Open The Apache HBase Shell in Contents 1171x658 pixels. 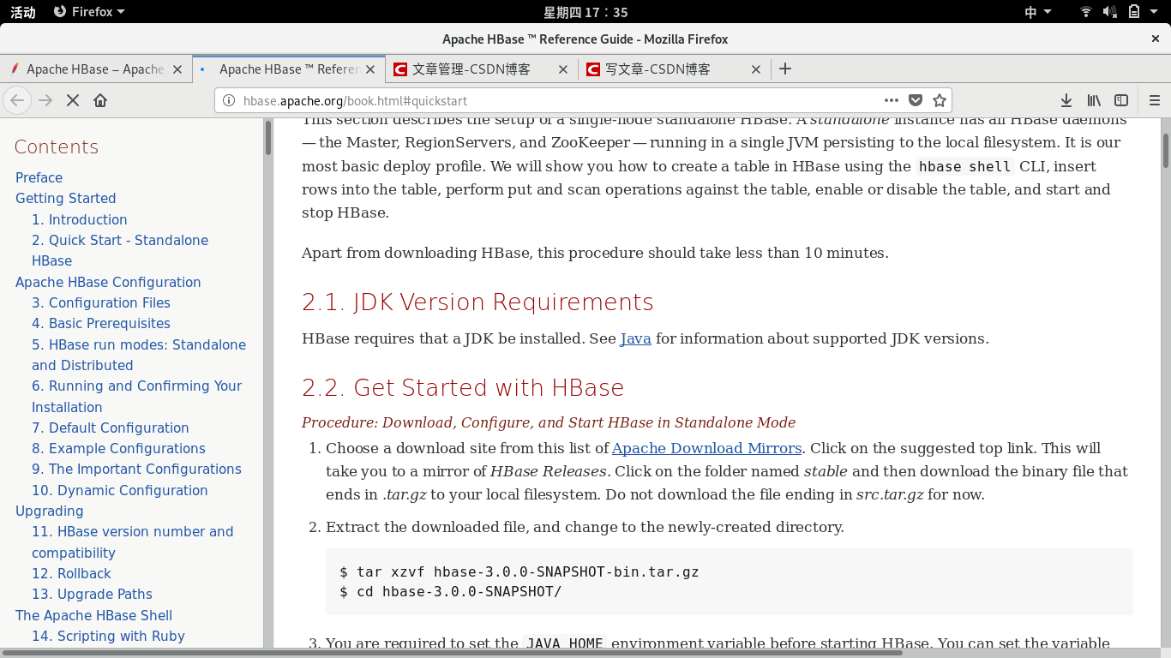pos(94,615)
